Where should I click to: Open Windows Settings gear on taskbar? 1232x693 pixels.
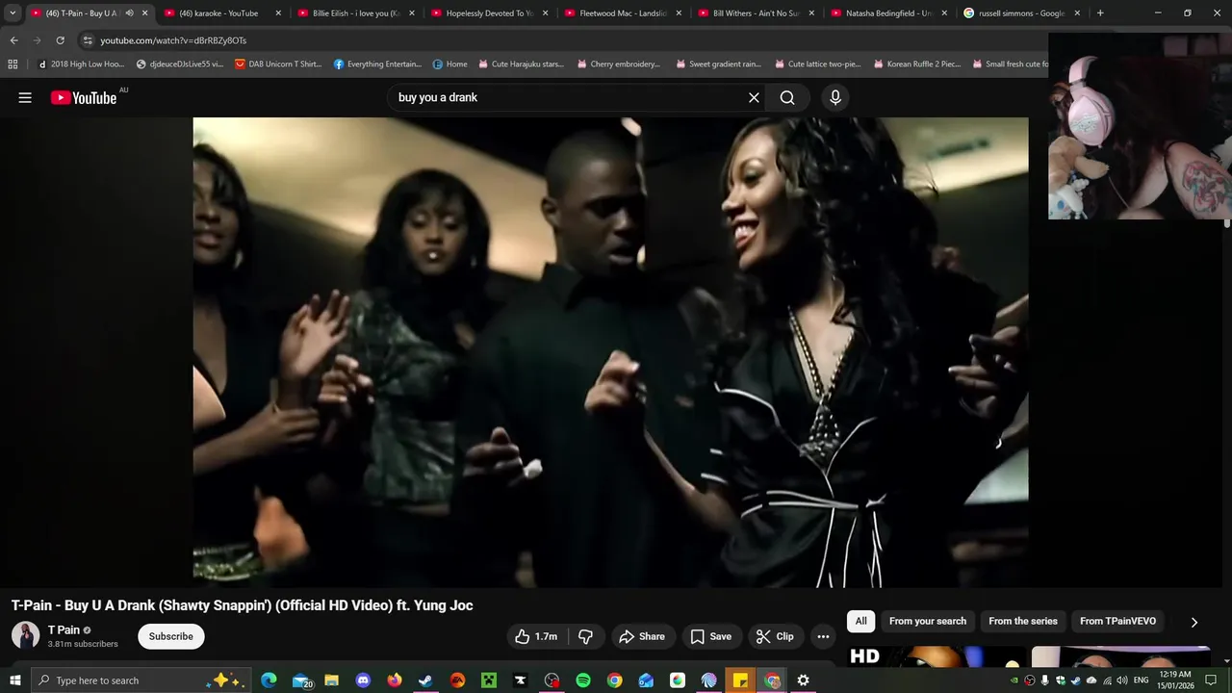pyautogui.click(x=803, y=680)
